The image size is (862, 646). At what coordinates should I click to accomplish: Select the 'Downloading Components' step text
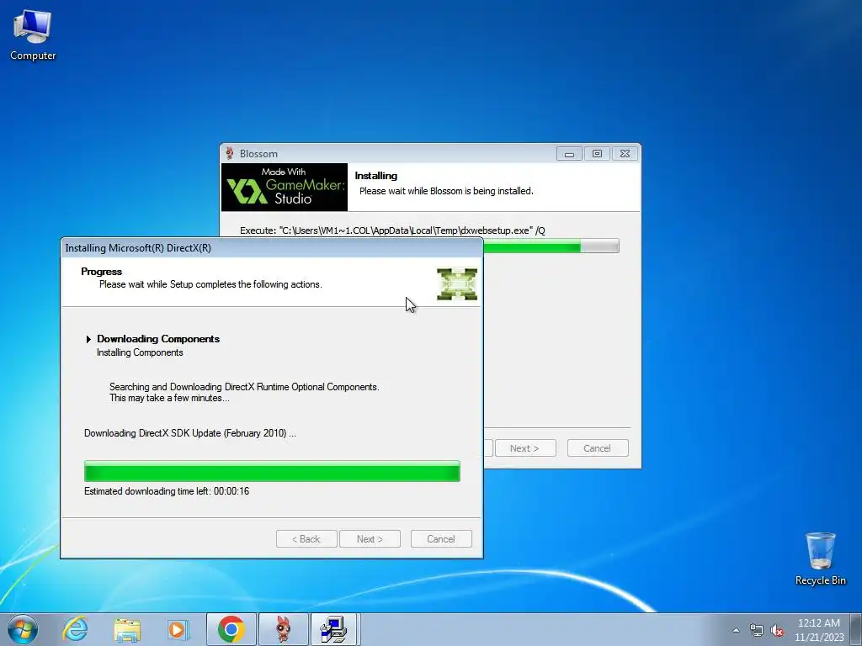point(158,339)
